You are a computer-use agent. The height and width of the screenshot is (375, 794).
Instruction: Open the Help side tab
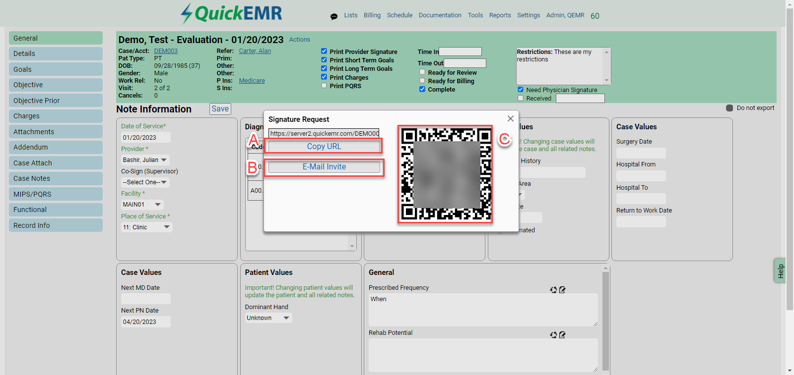[x=780, y=271]
